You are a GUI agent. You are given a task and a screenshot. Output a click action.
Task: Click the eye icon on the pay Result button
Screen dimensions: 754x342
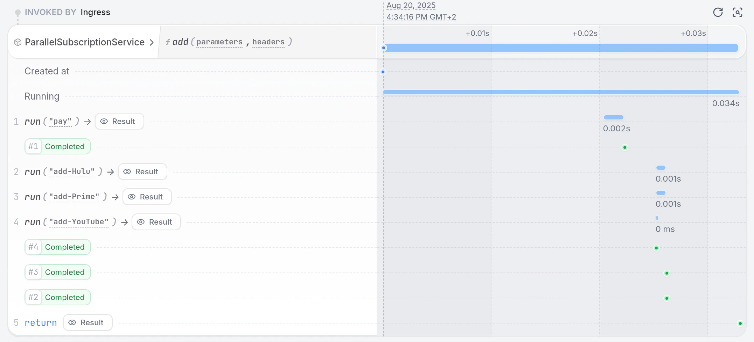pyautogui.click(x=104, y=121)
